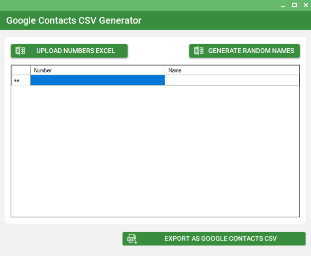
Task: Click the Excel icon on Generate Random Names
Action: 199,51
